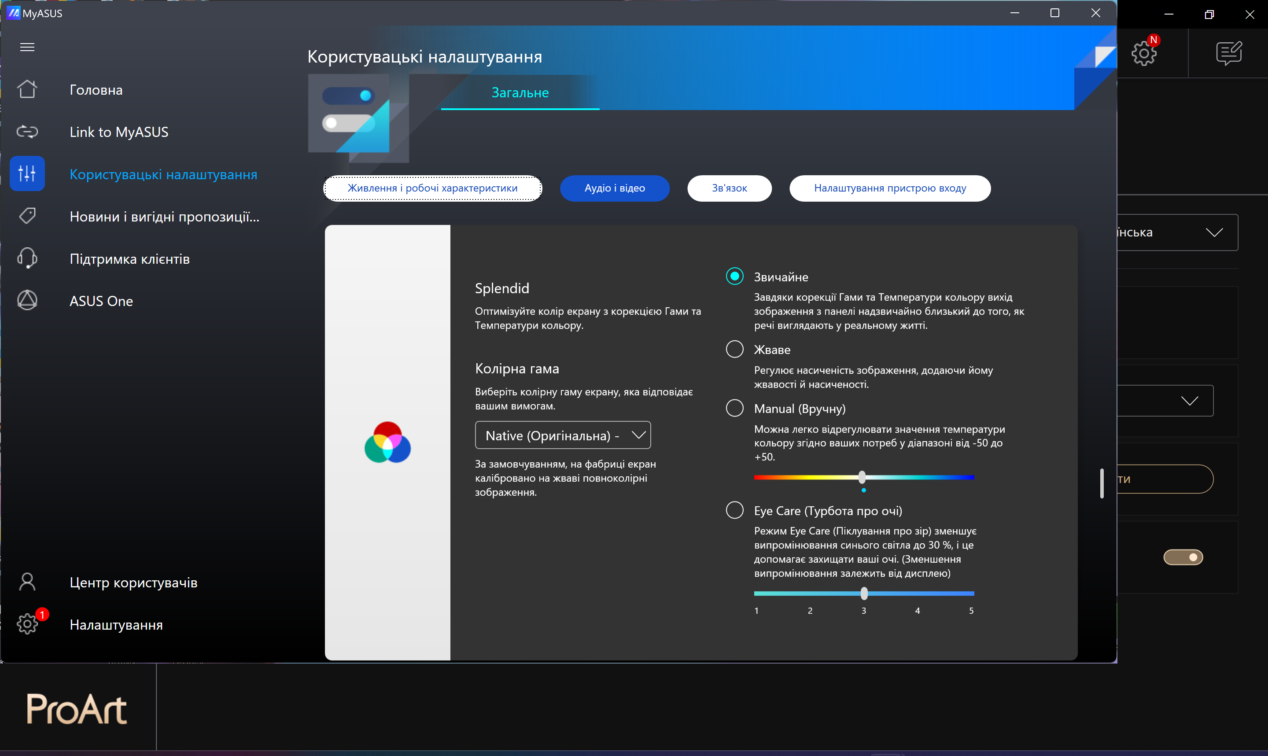1268x756 pixels.
Task: Open the Аудіо і відео section
Action: click(x=614, y=188)
